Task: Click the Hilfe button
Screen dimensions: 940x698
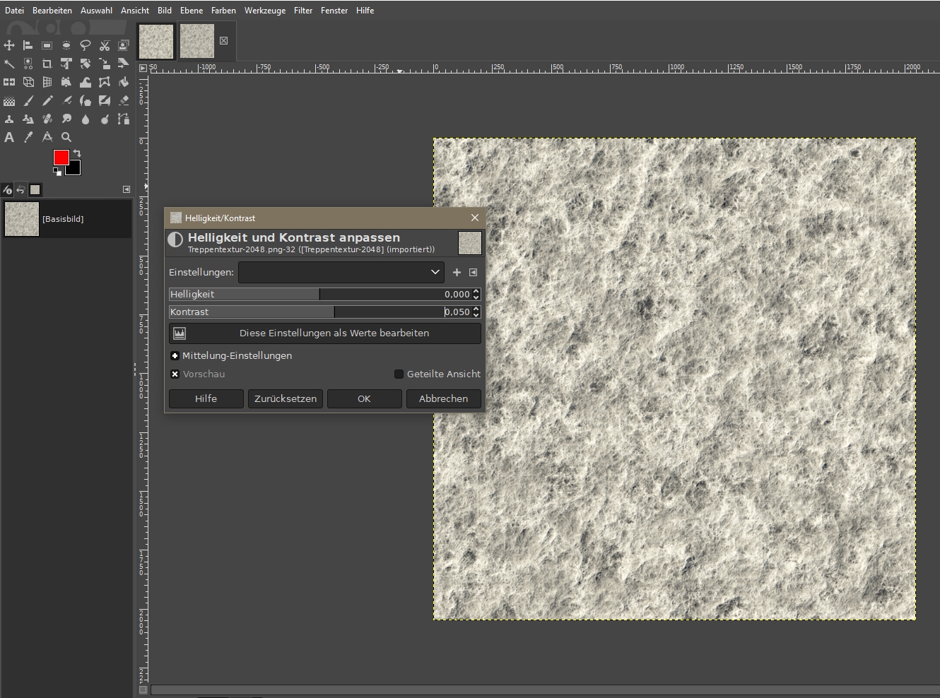Action: tap(206, 398)
